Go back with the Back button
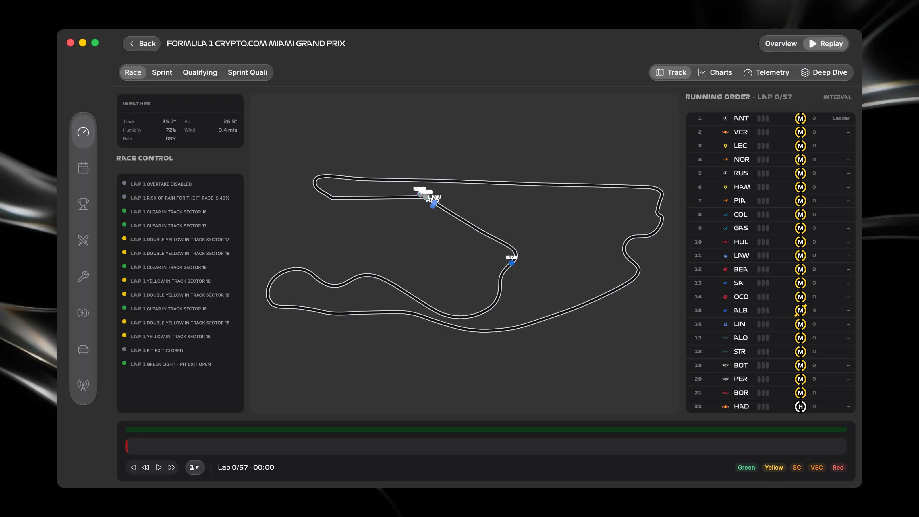This screenshot has width=919, height=517. 142,44
